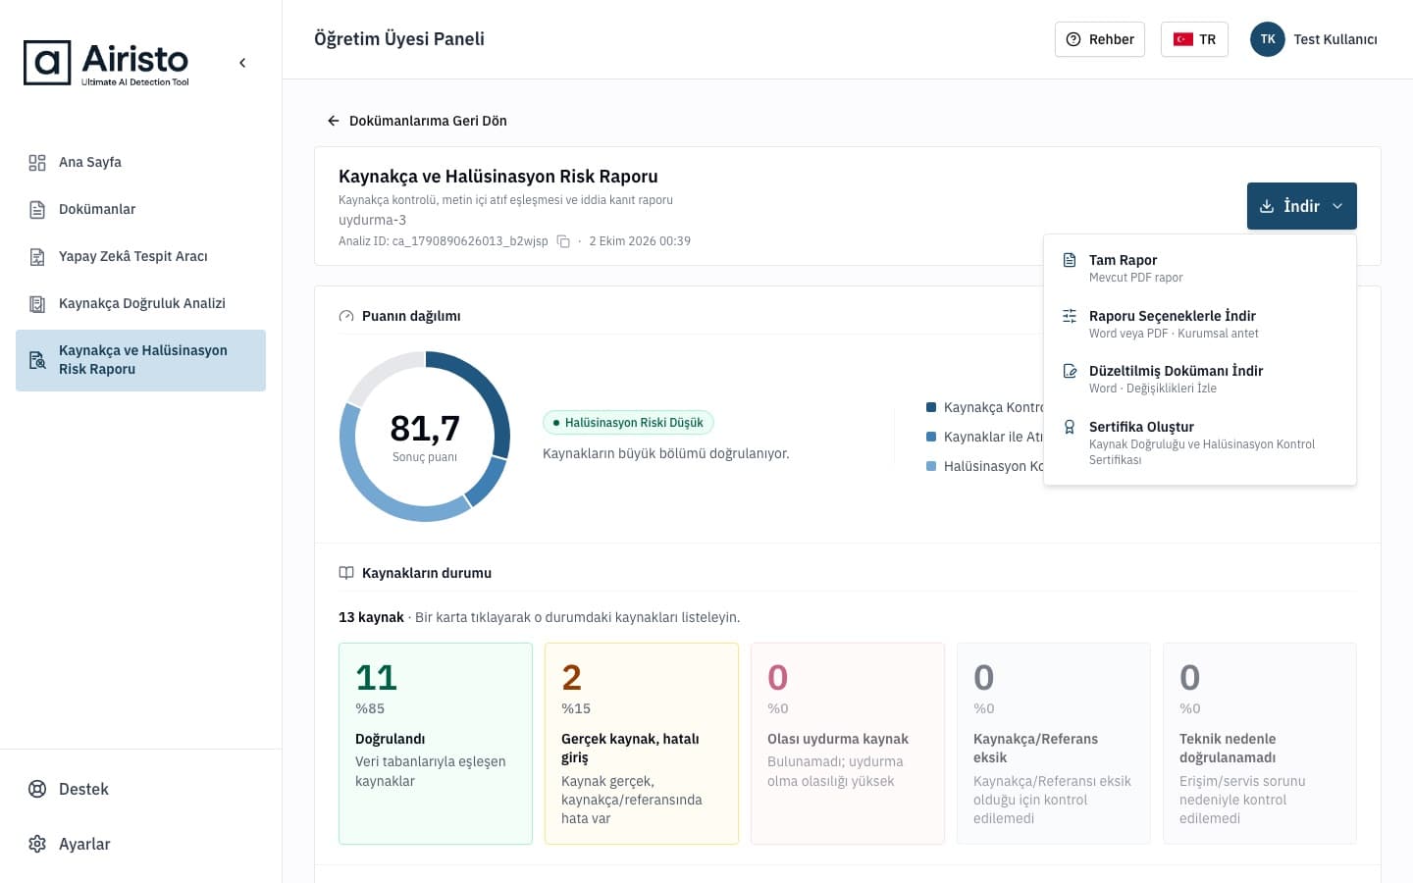Click Halüsinasyon Riski Düşük badge
The width and height of the screenshot is (1413, 883).
[x=628, y=423]
